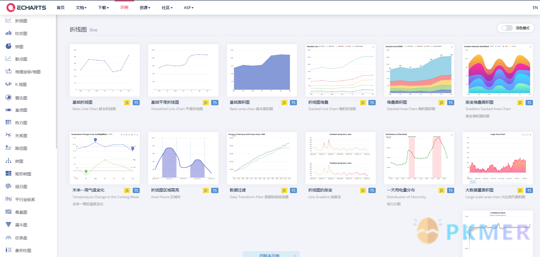Select the parallel 平行坐标系 icon

(8, 199)
